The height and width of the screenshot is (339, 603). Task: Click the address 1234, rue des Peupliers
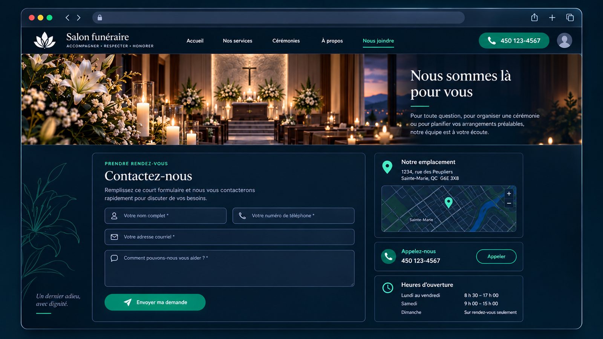coord(427,172)
